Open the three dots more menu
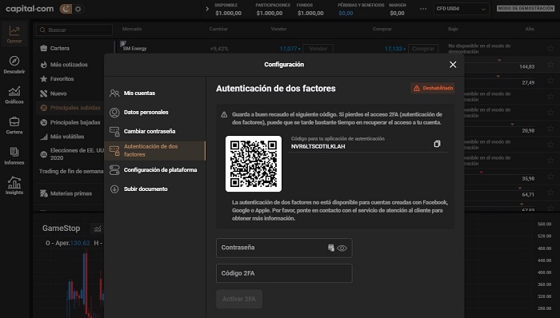Screen dimensions: 560x318 click(x=423, y=9)
